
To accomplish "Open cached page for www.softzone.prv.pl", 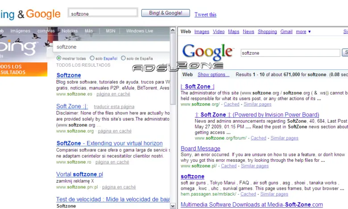I will pos(119,187).
